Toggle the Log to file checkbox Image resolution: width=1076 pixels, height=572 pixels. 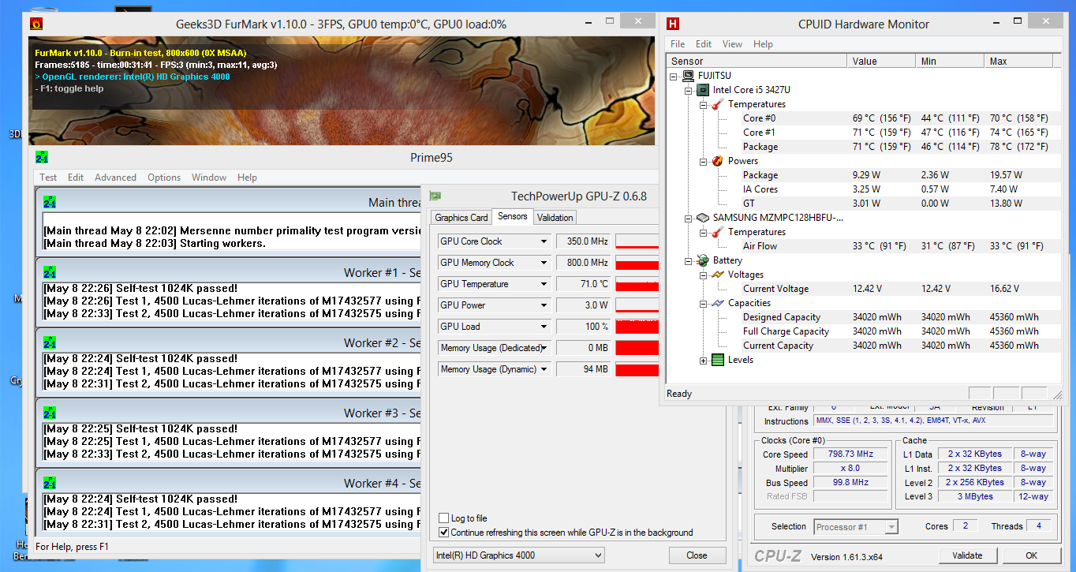tap(444, 518)
